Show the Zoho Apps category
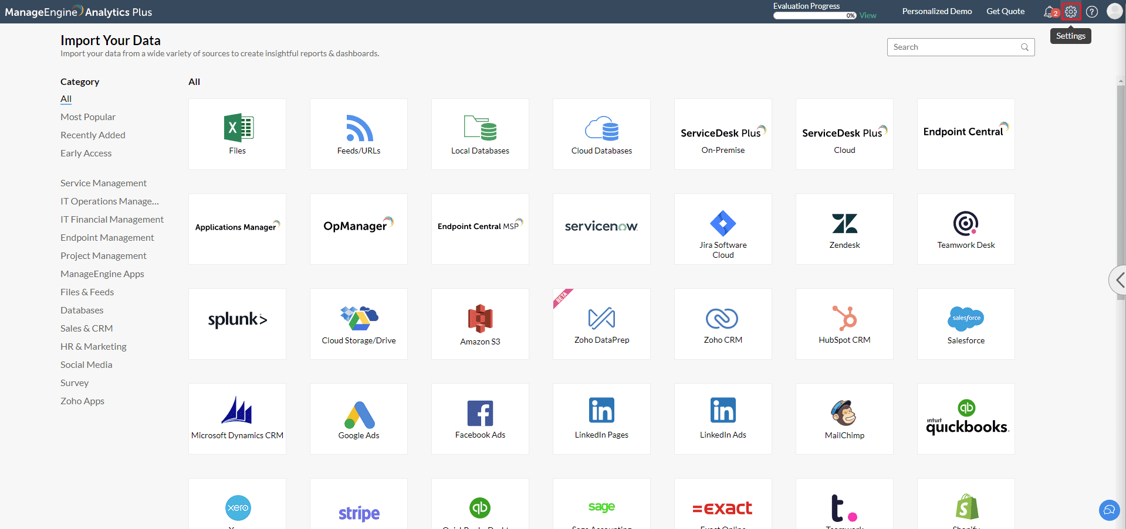Image resolution: width=1126 pixels, height=529 pixels. pyautogui.click(x=82, y=401)
